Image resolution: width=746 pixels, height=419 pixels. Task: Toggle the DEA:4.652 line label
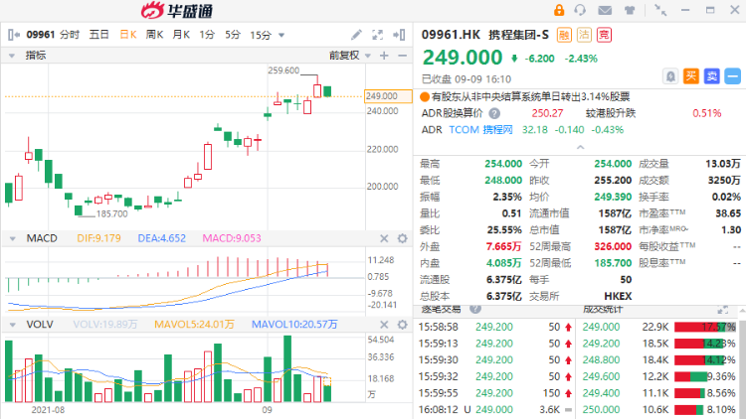pos(162,238)
